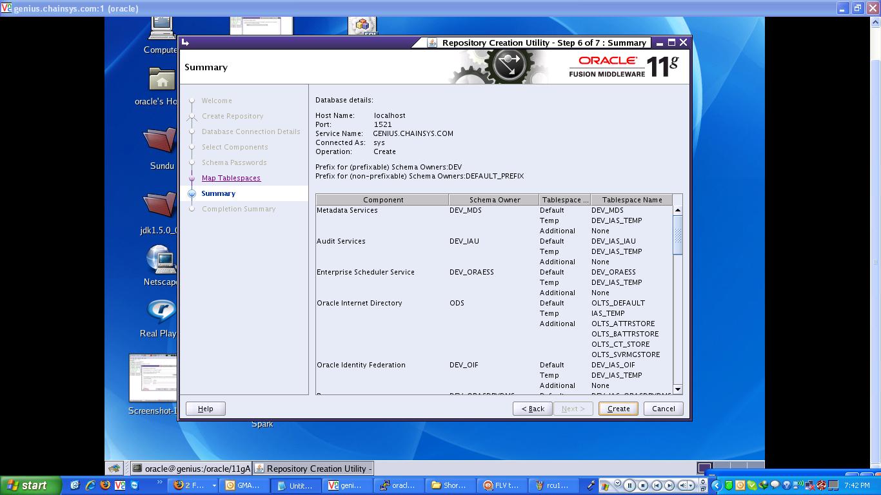
Task: Open the chat bubble tray icon
Action: point(775,485)
